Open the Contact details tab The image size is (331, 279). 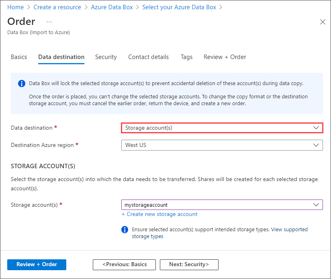tap(148, 57)
